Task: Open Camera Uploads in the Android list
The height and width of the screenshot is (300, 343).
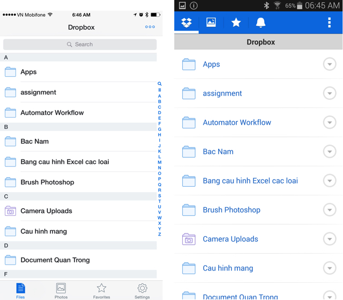Action: click(258, 239)
